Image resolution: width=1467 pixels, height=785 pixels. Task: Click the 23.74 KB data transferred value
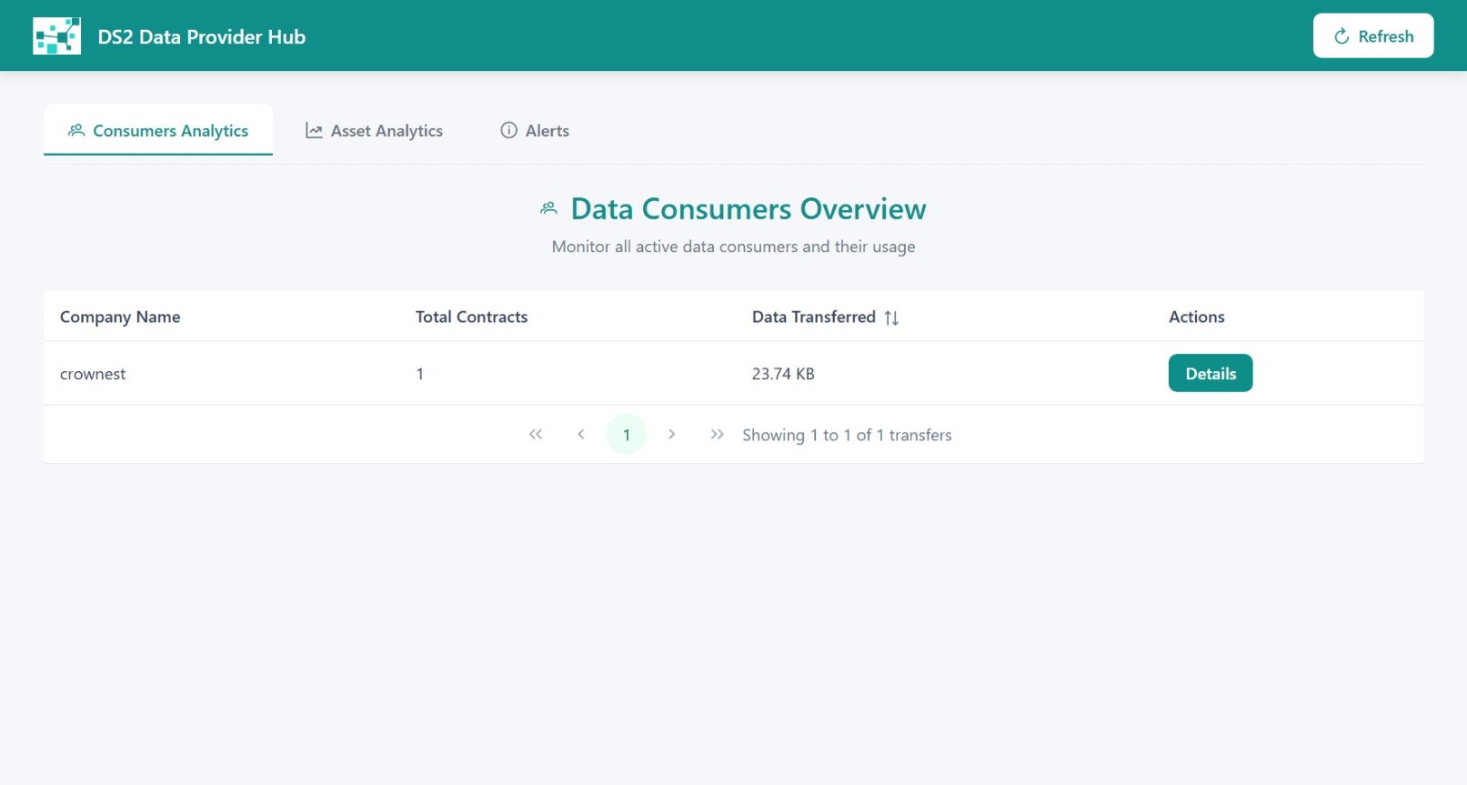(x=783, y=375)
